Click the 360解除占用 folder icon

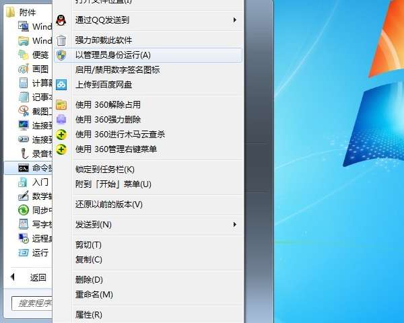(61, 104)
